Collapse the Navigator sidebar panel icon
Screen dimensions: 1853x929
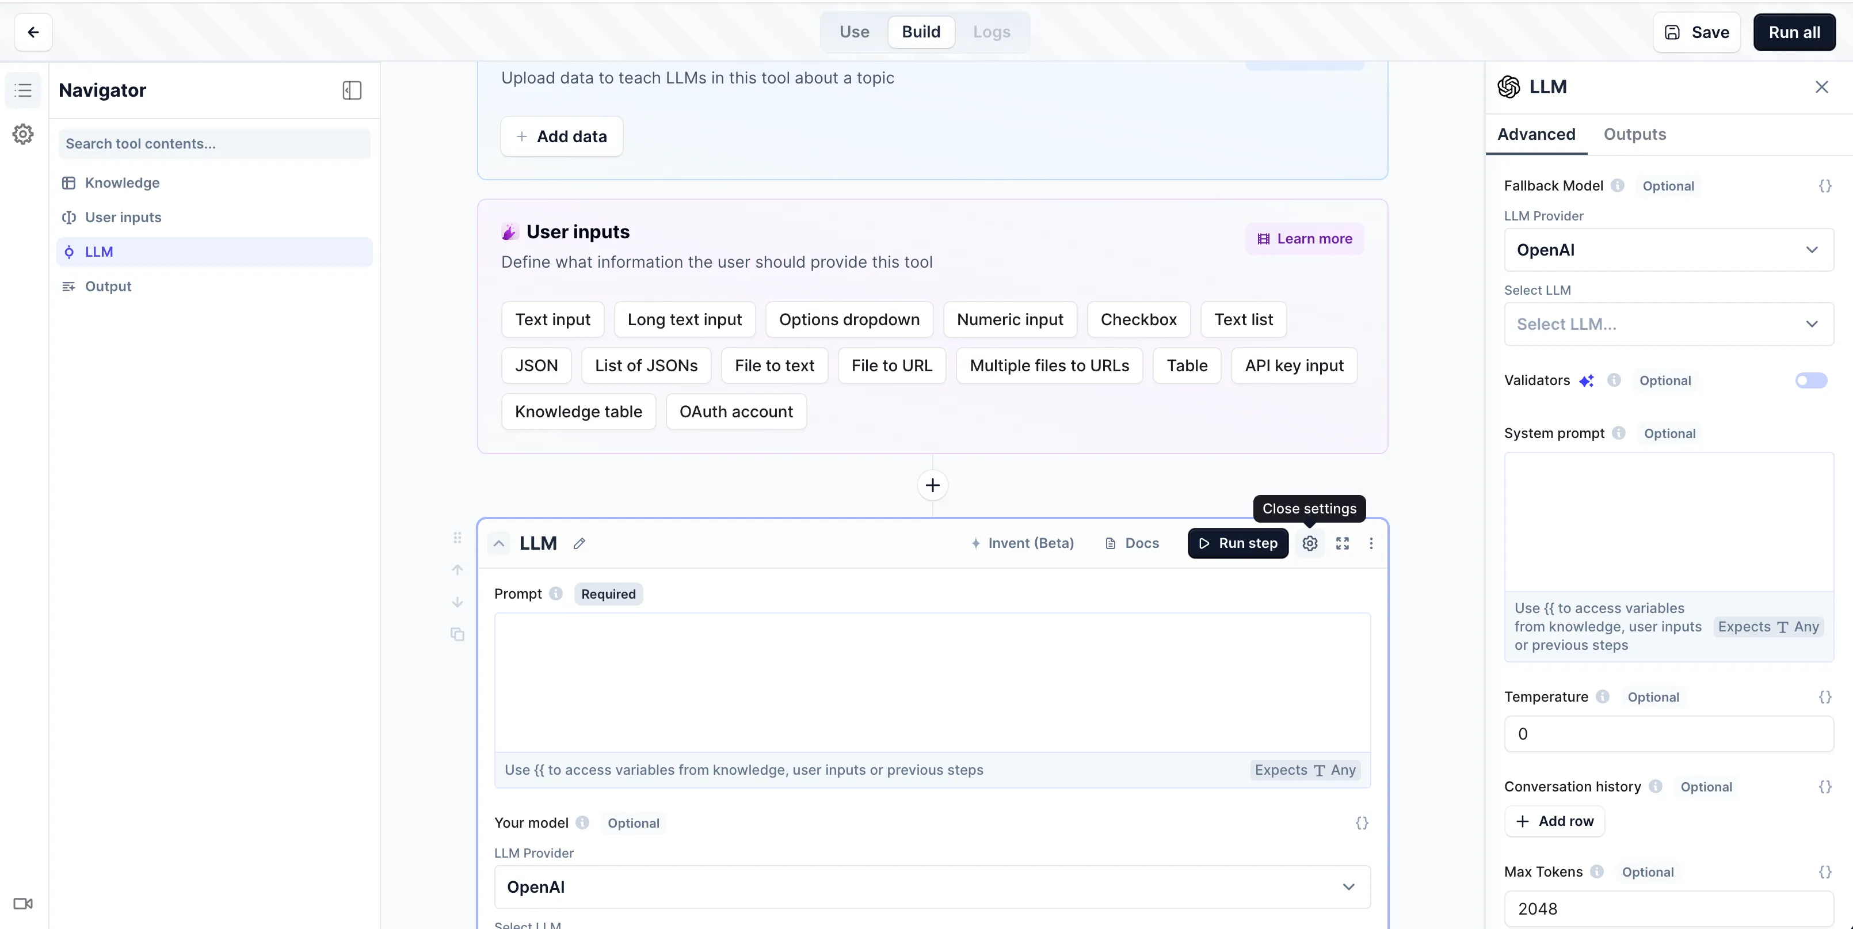click(x=352, y=90)
